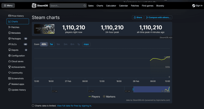204x109 pixels.
Task: Click the '26 Feb' navigator date label
Action: click(x=127, y=91)
